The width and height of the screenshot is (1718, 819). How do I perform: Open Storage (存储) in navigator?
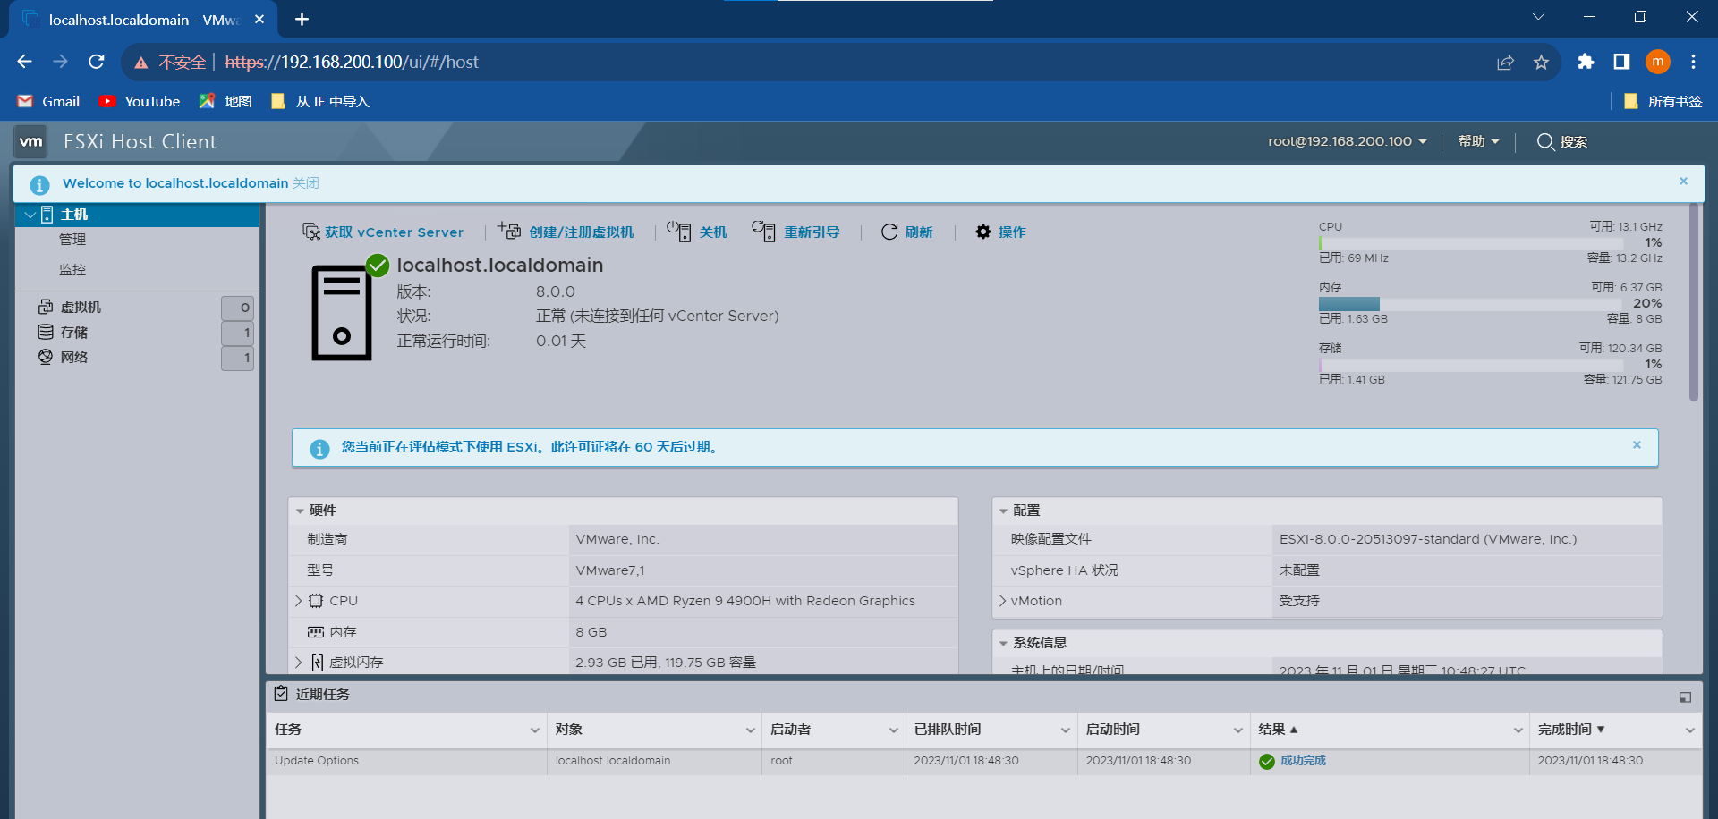(x=73, y=333)
